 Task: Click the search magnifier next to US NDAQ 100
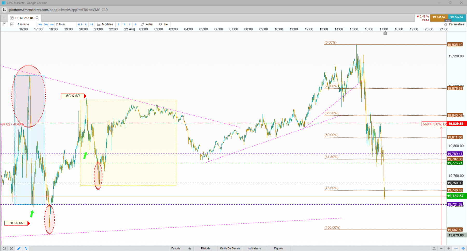(x=37, y=18)
